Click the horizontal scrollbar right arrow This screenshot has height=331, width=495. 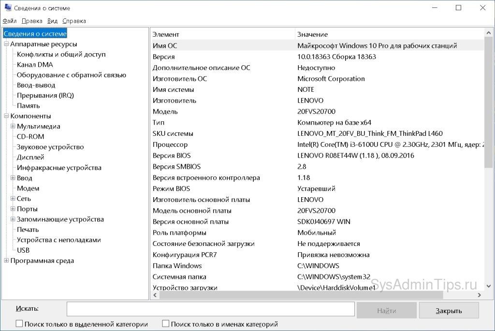tap(479, 295)
